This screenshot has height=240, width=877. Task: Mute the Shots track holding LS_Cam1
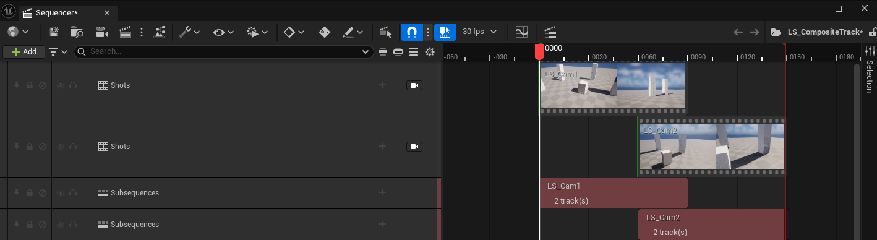pos(43,85)
